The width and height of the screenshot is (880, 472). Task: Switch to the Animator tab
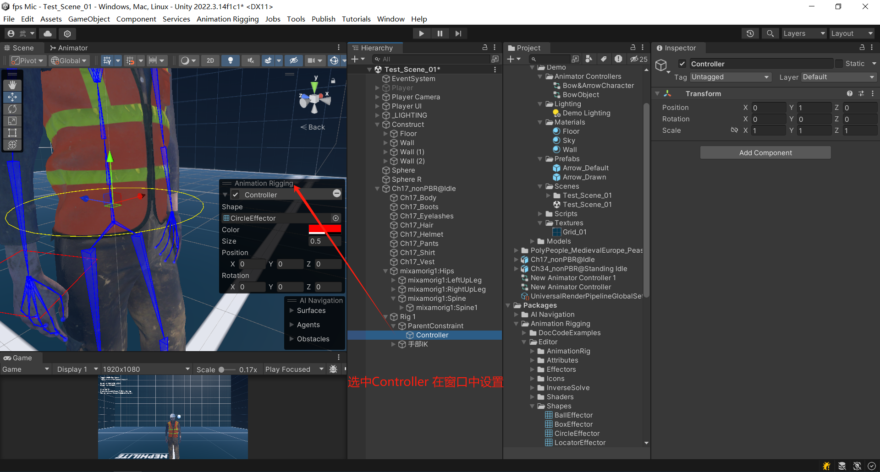click(x=69, y=48)
